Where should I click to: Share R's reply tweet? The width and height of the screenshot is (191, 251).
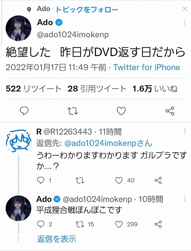[158, 180]
